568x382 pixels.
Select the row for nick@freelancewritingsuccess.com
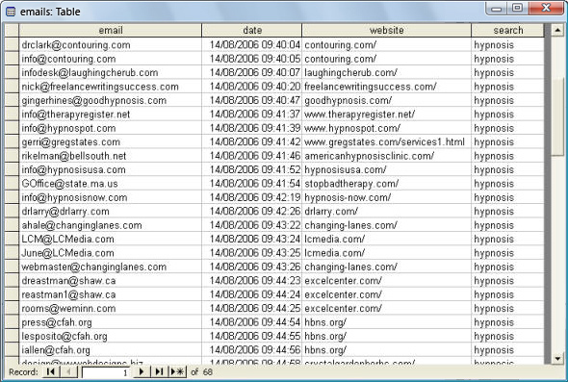[12, 87]
